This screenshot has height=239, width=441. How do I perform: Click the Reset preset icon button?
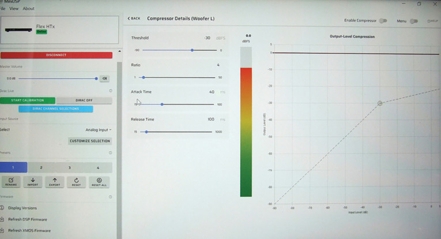point(77,182)
